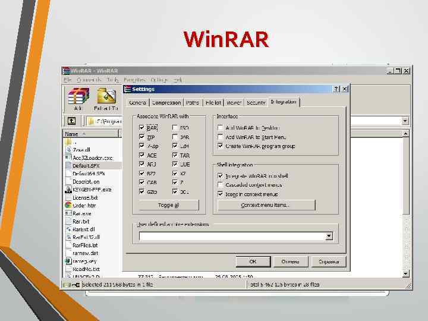Select Rar.txt in file list
Screen dimensions: 428x321
tap(81, 221)
